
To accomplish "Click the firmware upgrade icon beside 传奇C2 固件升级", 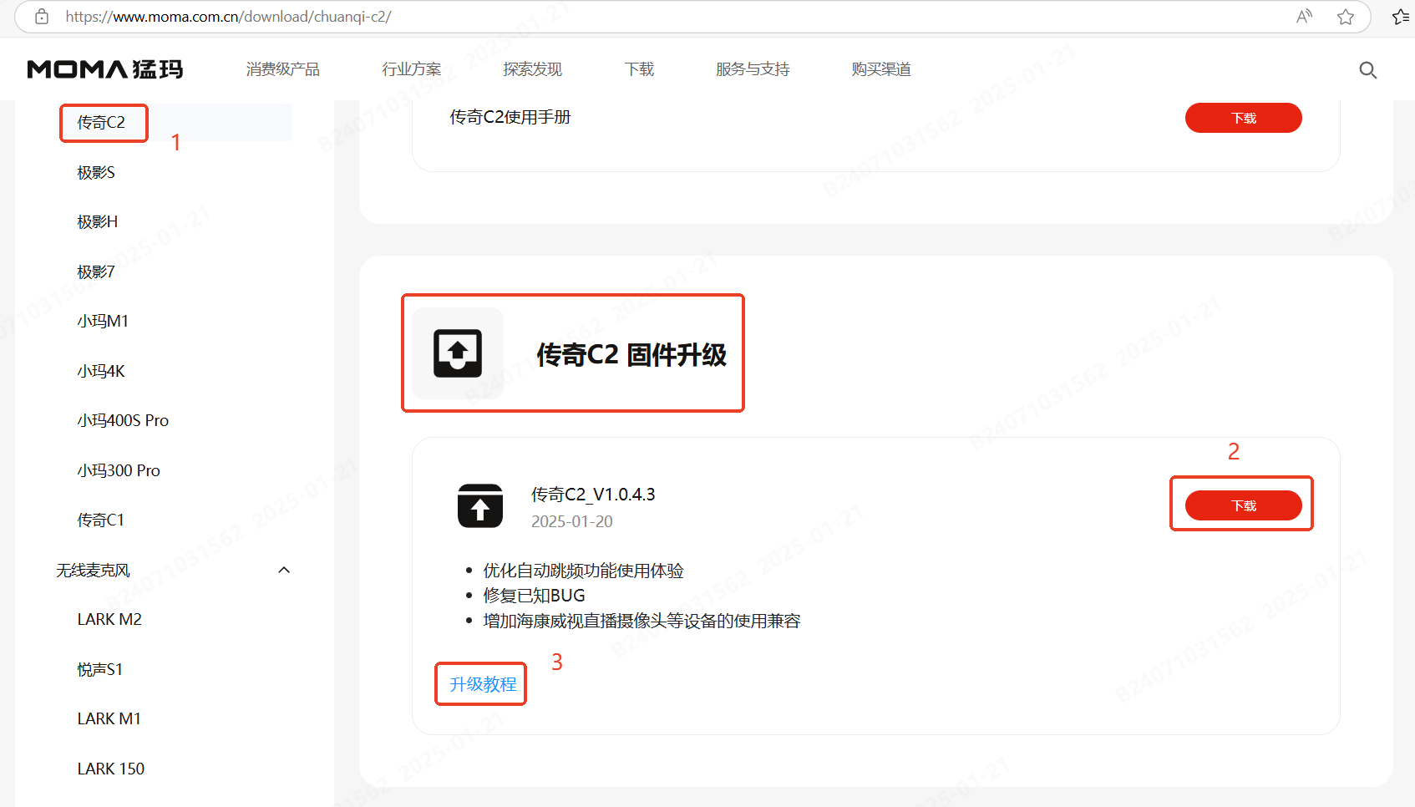I will [458, 353].
